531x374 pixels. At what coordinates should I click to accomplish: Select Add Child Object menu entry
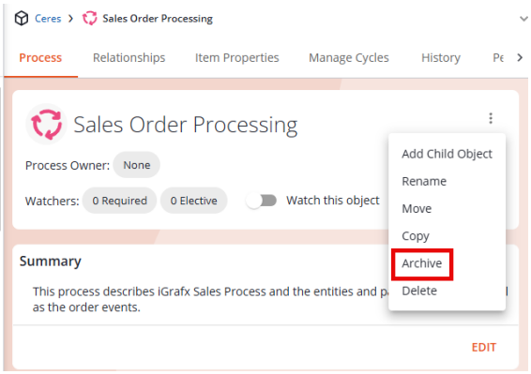point(447,154)
